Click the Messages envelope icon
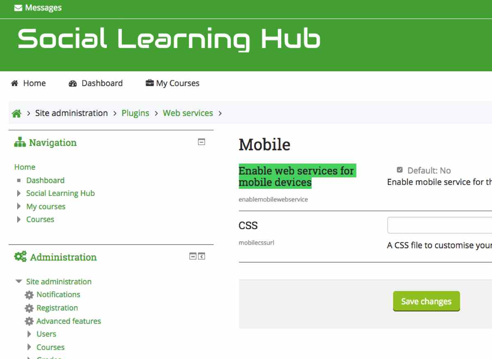Viewport: 492px width, 359px height. tap(18, 8)
